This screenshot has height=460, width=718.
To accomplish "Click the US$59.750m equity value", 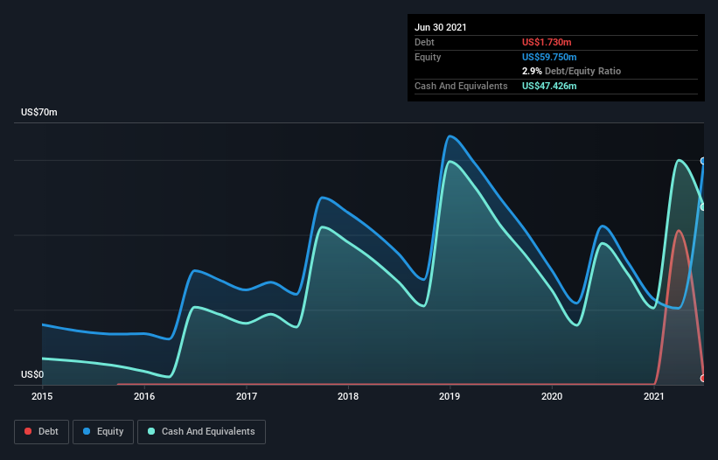I will coord(549,57).
